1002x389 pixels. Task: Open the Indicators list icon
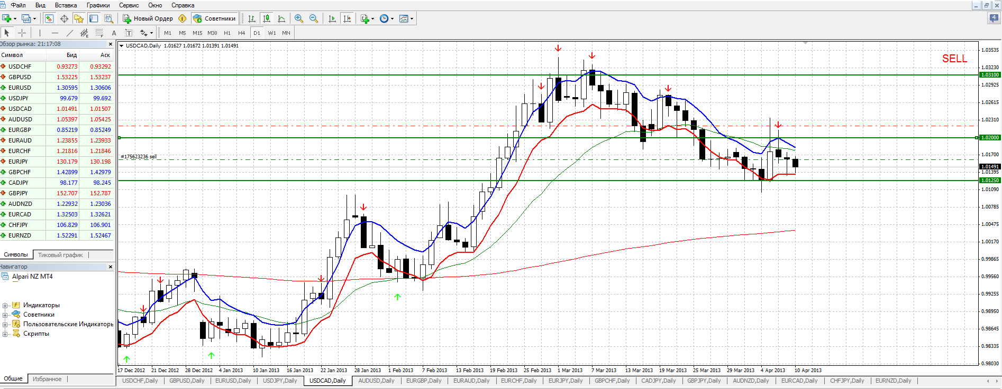tap(365, 18)
